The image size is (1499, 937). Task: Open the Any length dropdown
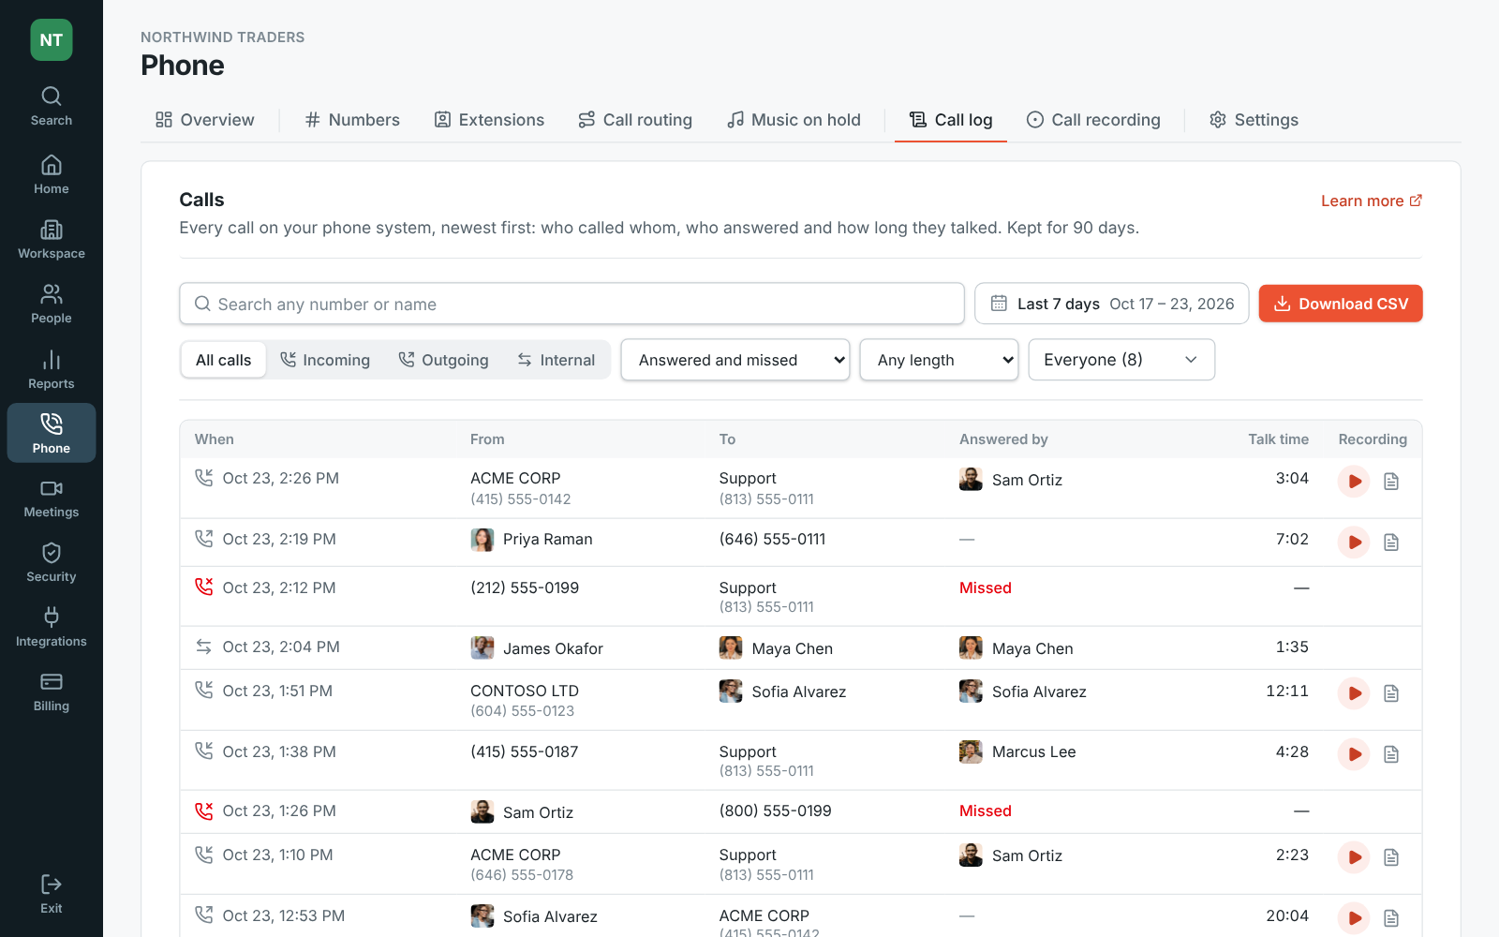pos(939,360)
